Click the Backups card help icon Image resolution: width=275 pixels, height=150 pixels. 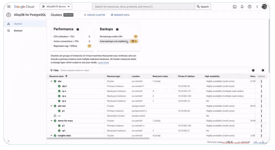[x=117, y=29]
